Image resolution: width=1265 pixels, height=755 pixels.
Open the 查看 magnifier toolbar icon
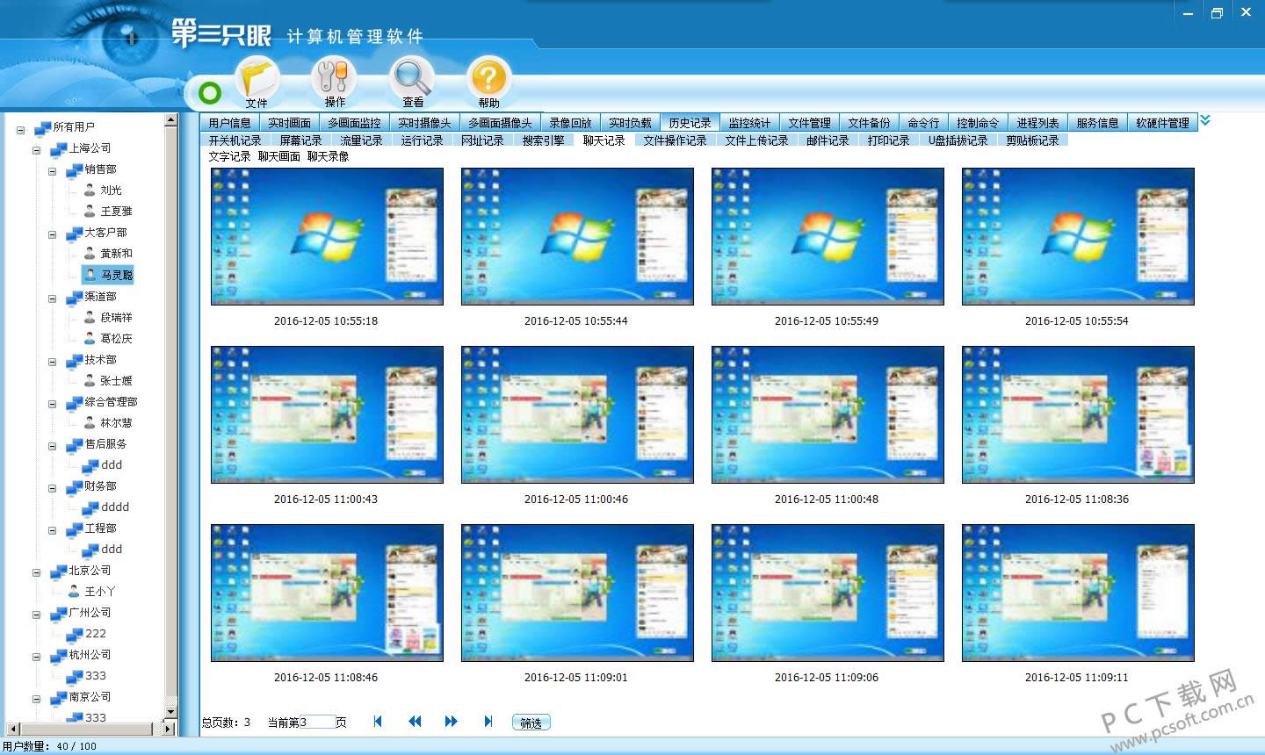(x=413, y=82)
